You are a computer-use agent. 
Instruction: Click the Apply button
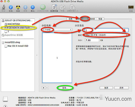click(121, 88)
